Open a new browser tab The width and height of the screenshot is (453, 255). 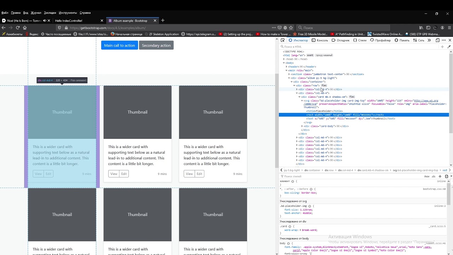click(163, 21)
